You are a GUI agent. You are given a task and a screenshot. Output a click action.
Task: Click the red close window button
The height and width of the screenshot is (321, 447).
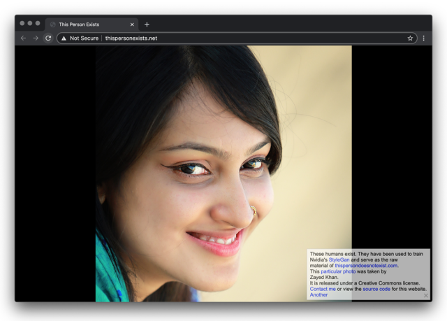click(x=22, y=23)
